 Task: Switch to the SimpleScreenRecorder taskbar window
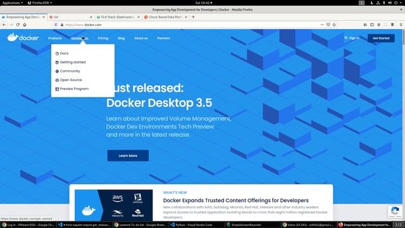click(x=252, y=225)
